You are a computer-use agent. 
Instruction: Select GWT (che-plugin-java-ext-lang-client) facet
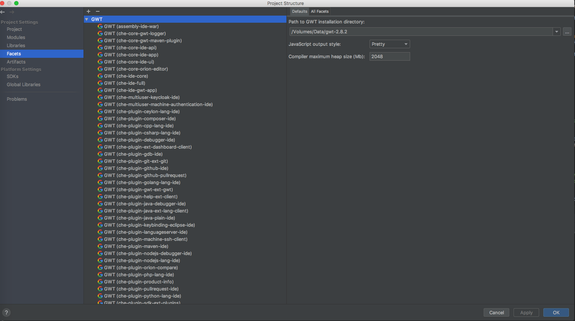146,211
